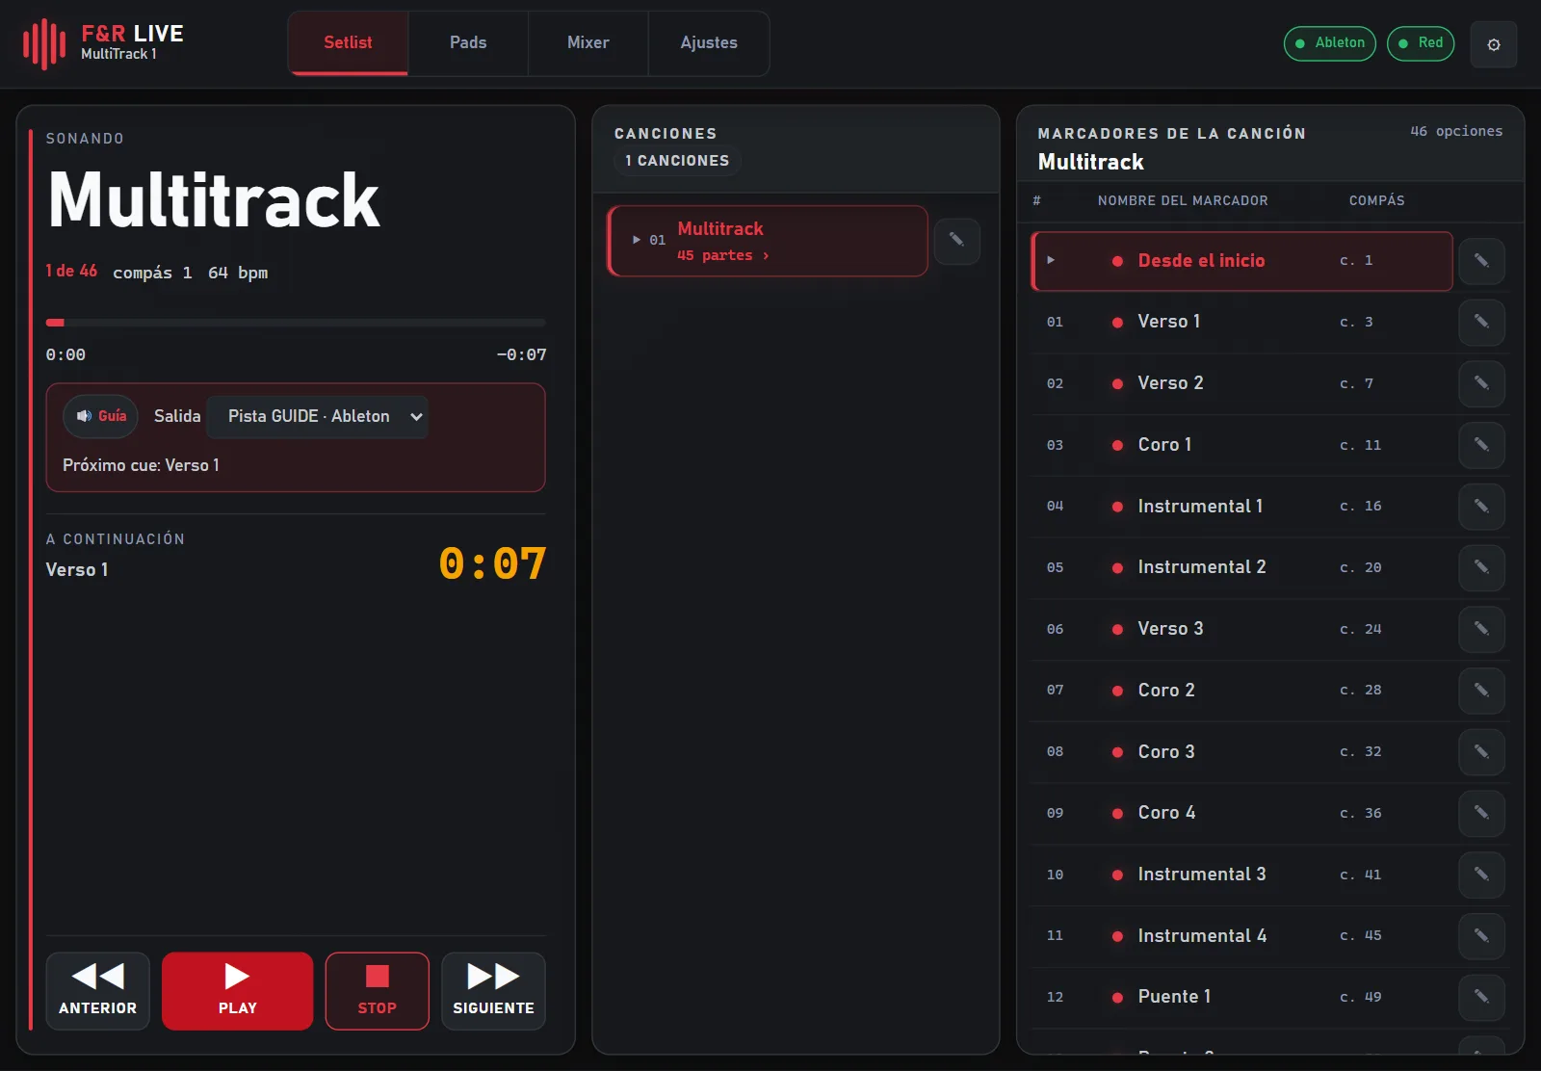This screenshot has width=1541, height=1071.
Task: Expand song 01 using its play triangle
Action: (x=637, y=240)
